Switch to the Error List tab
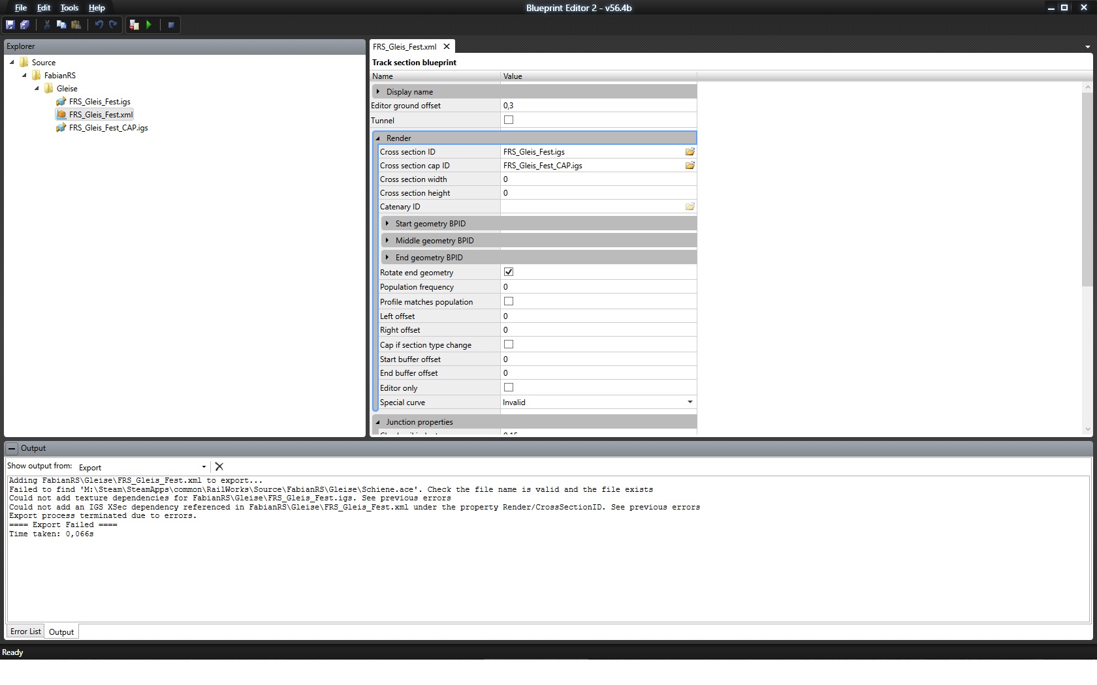This screenshot has height=685, width=1097. click(x=25, y=632)
